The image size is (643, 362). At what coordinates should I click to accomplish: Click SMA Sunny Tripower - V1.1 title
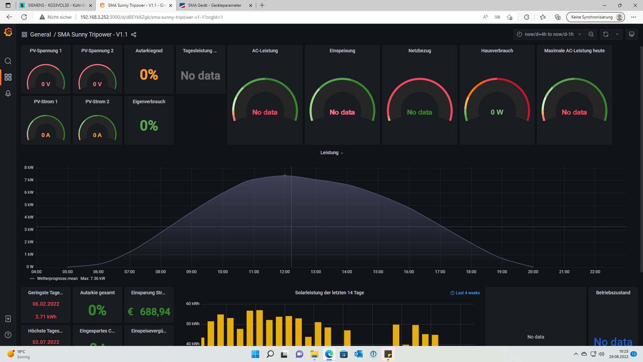click(92, 35)
